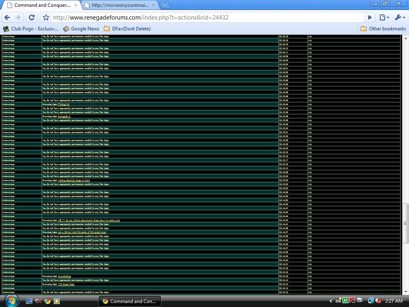Screen dimensions: 409x307
Task: Launch Chrome from quick launch bar
Action: pos(48,301)
